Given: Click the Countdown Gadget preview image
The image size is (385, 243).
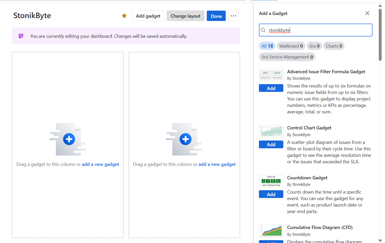Looking at the screenshot, I should tap(271, 181).
